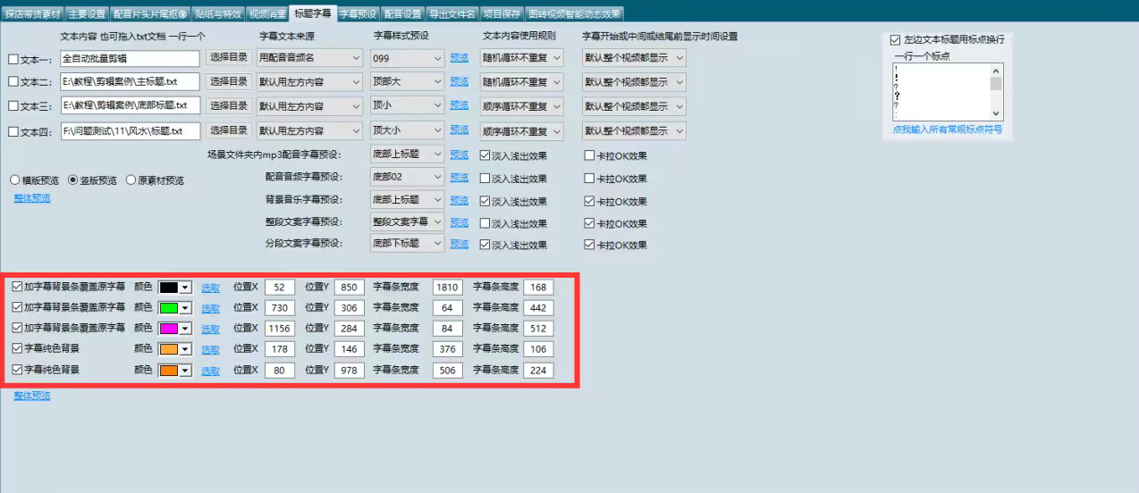Open the color swatch in the X value 178 row

[x=175, y=349]
